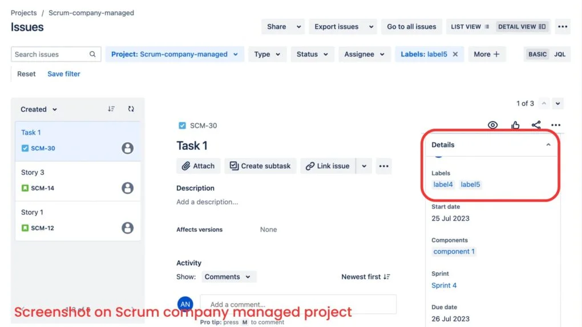Click assignee avatar on Story 1 card

click(x=127, y=228)
